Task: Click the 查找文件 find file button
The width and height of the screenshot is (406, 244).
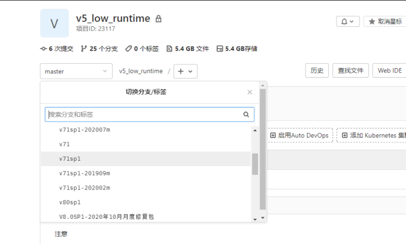Action: [351, 71]
